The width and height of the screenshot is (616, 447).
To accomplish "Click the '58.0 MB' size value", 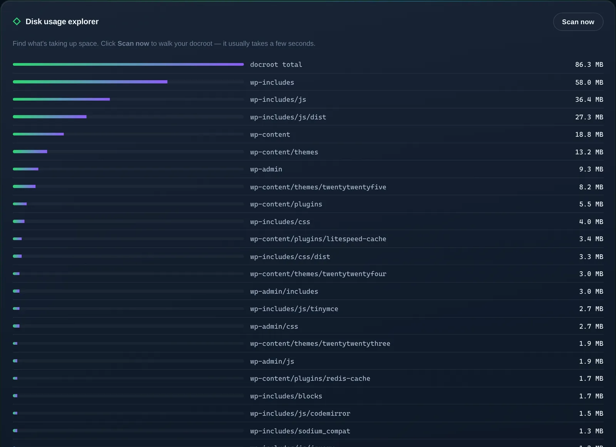I will [589, 82].
